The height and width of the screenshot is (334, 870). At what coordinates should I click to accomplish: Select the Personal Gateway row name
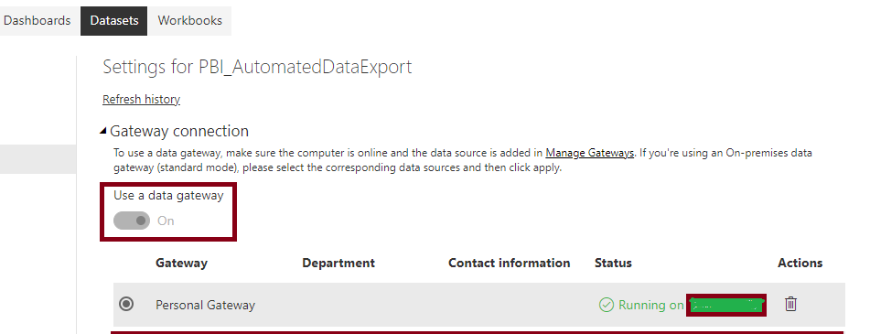(205, 305)
